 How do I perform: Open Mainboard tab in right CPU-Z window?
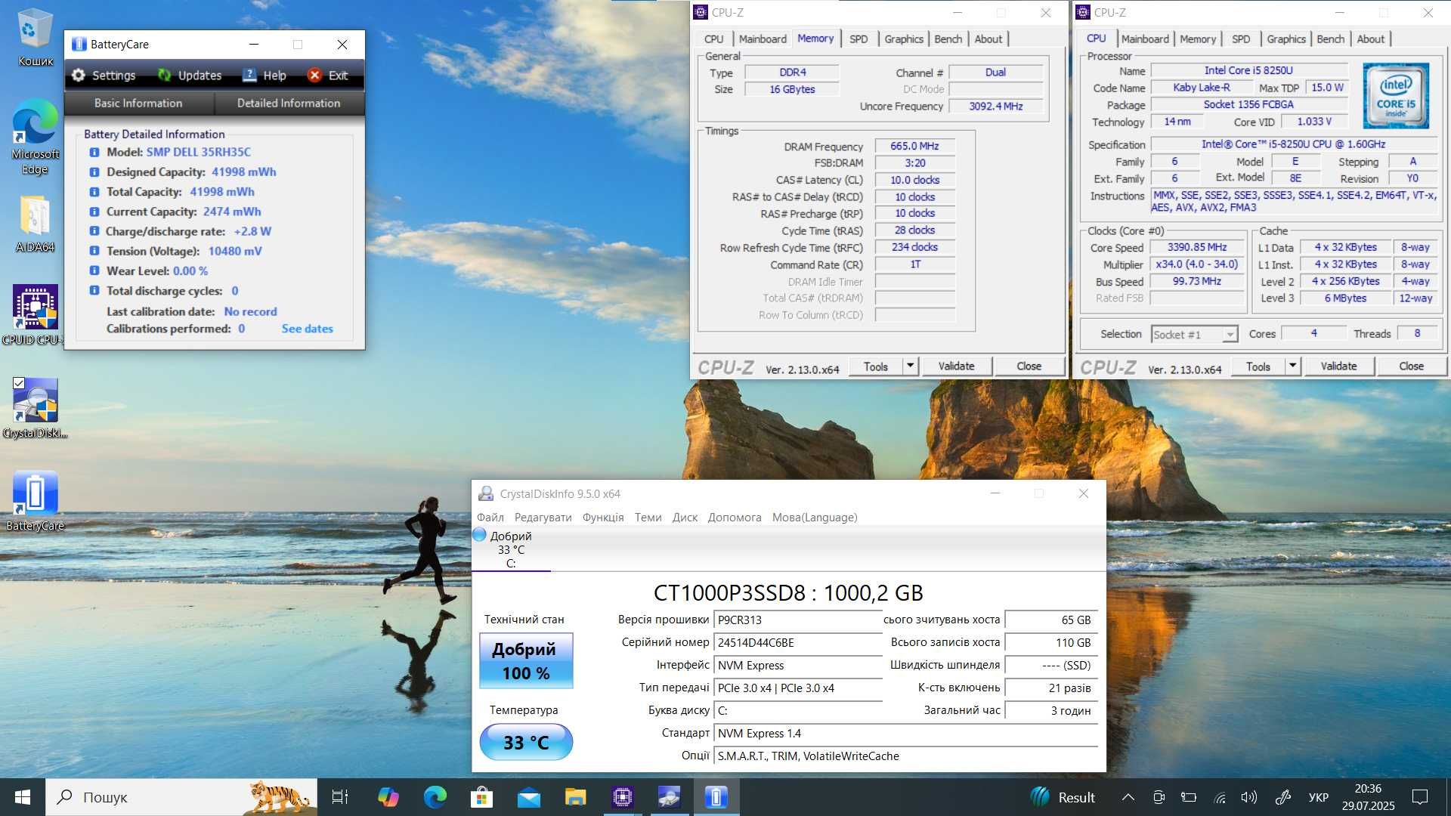(x=1145, y=39)
